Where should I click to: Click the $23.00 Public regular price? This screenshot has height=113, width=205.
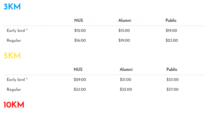[172, 41]
